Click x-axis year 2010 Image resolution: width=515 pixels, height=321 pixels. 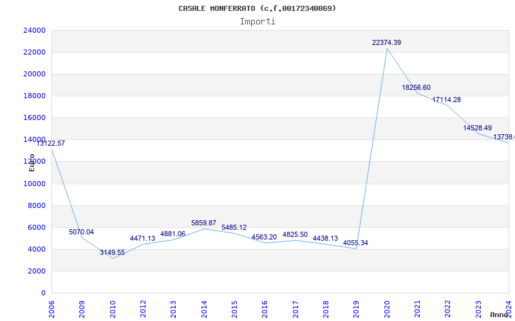(113, 309)
